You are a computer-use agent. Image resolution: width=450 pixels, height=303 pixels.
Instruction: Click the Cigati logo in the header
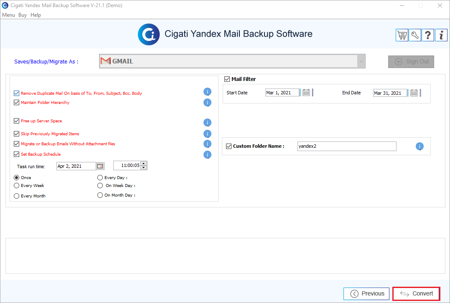[149, 34]
